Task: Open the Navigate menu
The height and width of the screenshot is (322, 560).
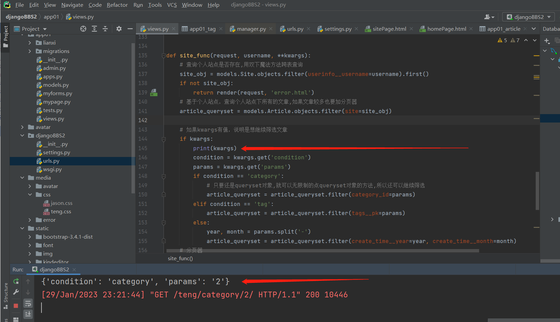Action: [72, 5]
